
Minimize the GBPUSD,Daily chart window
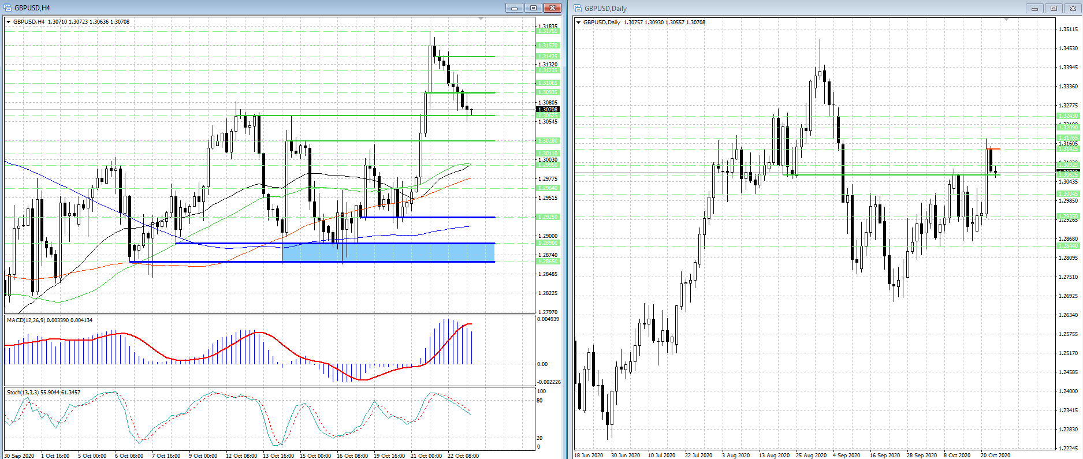[1034, 9]
